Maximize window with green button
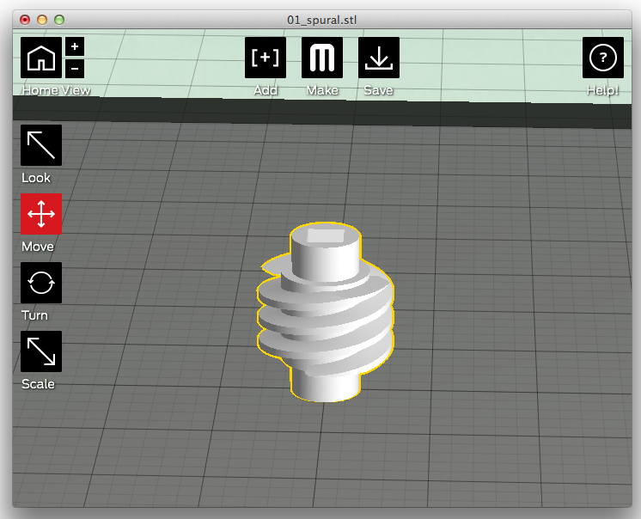 click(x=59, y=20)
